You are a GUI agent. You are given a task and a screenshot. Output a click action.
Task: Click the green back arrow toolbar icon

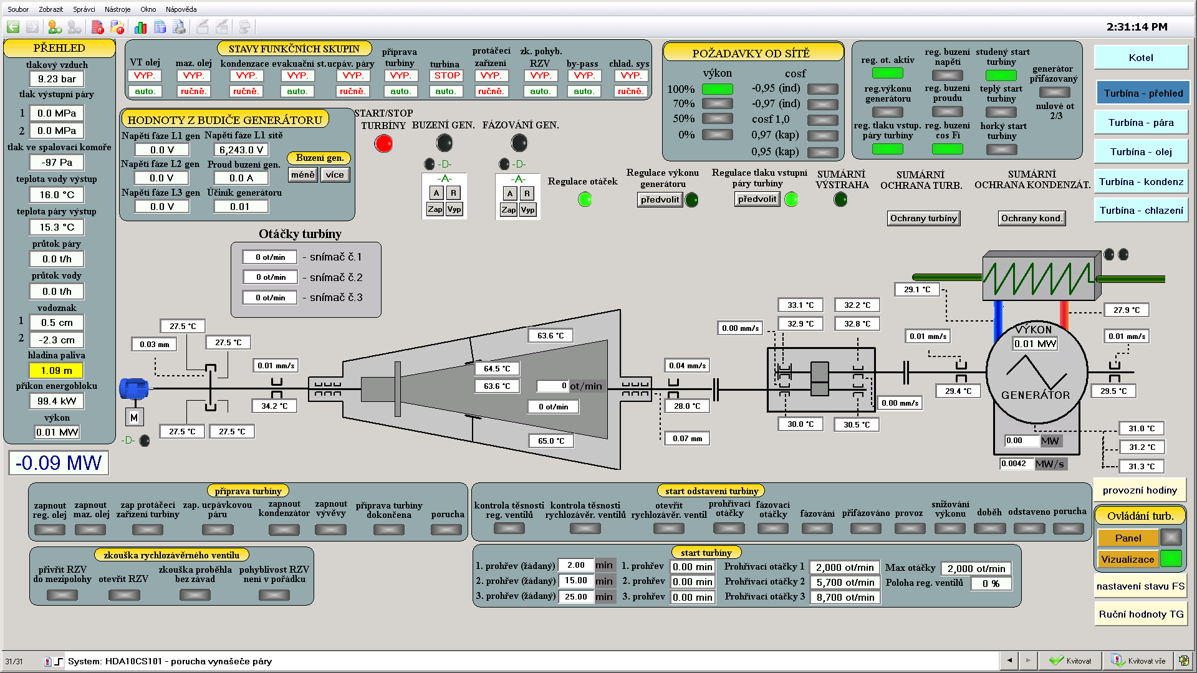(13, 27)
